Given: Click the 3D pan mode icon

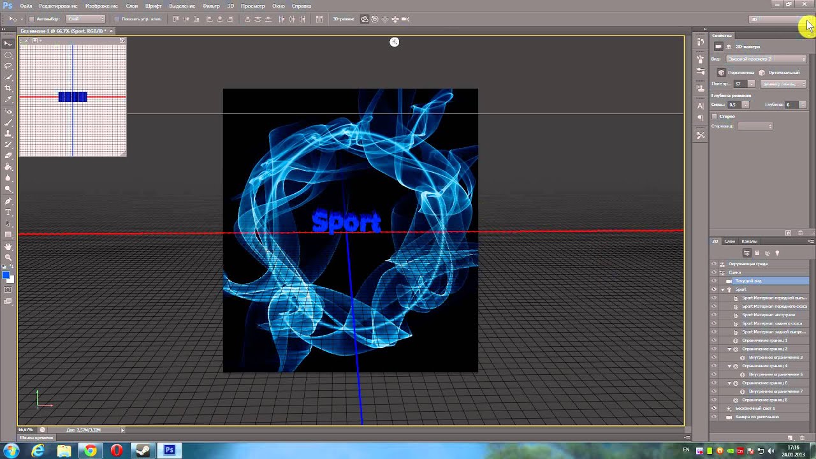Looking at the screenshot, I should (385, 19).
